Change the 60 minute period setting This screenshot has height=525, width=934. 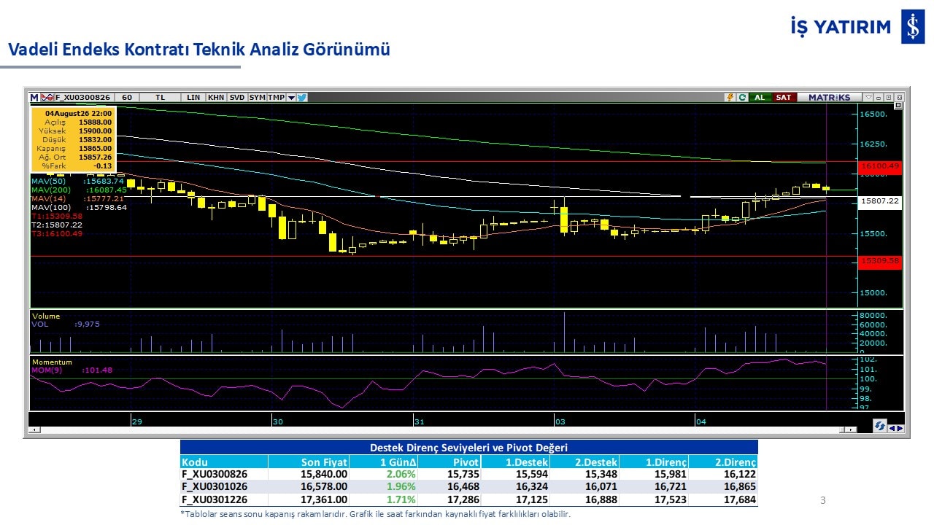coord(127,97)
